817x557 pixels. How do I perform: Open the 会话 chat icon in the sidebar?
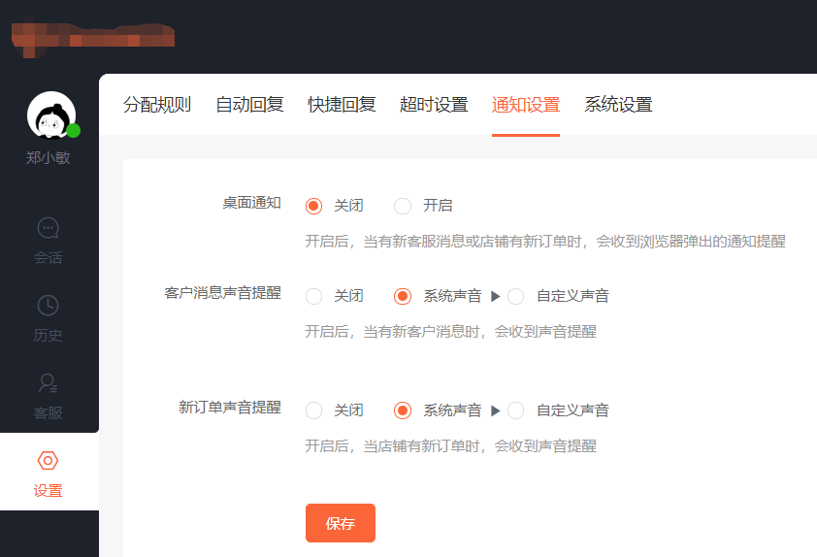(x=48, y=228)
